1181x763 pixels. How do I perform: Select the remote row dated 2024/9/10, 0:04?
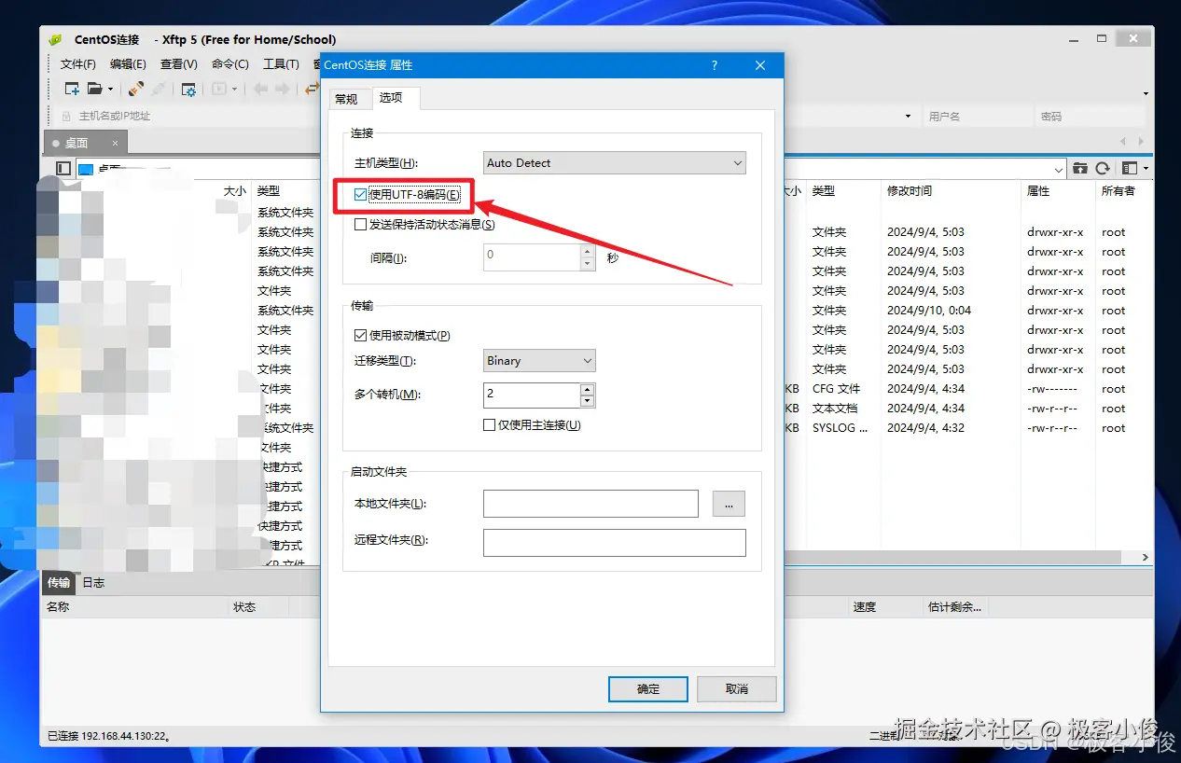pos(968,311)
